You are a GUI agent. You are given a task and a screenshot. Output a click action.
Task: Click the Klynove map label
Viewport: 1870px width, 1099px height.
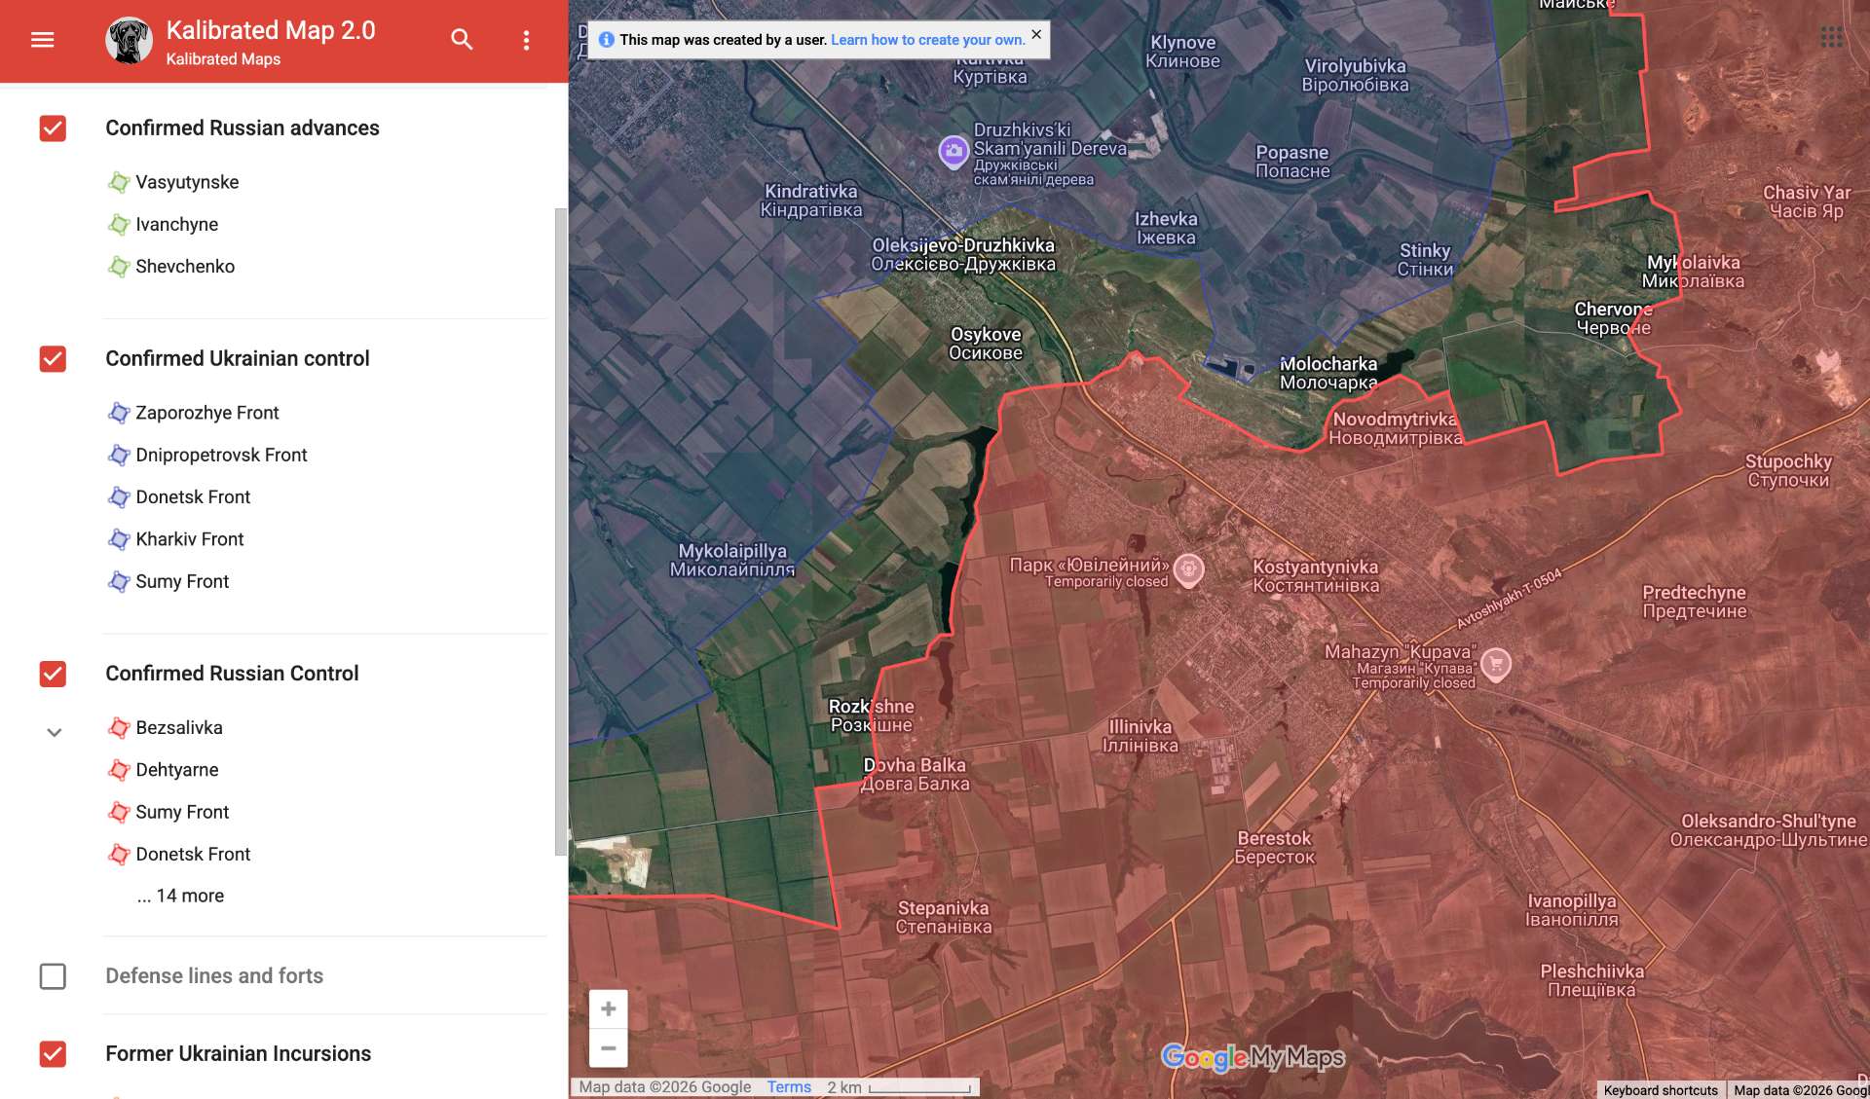(x=1183, y=52)
